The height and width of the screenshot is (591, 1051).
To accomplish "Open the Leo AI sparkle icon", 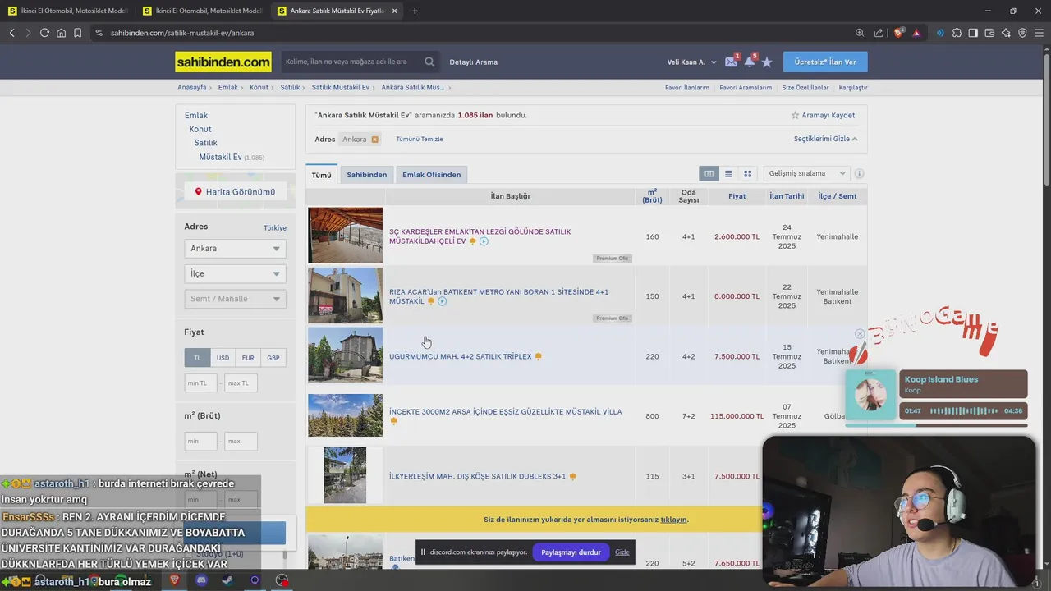I will 1006,33.
